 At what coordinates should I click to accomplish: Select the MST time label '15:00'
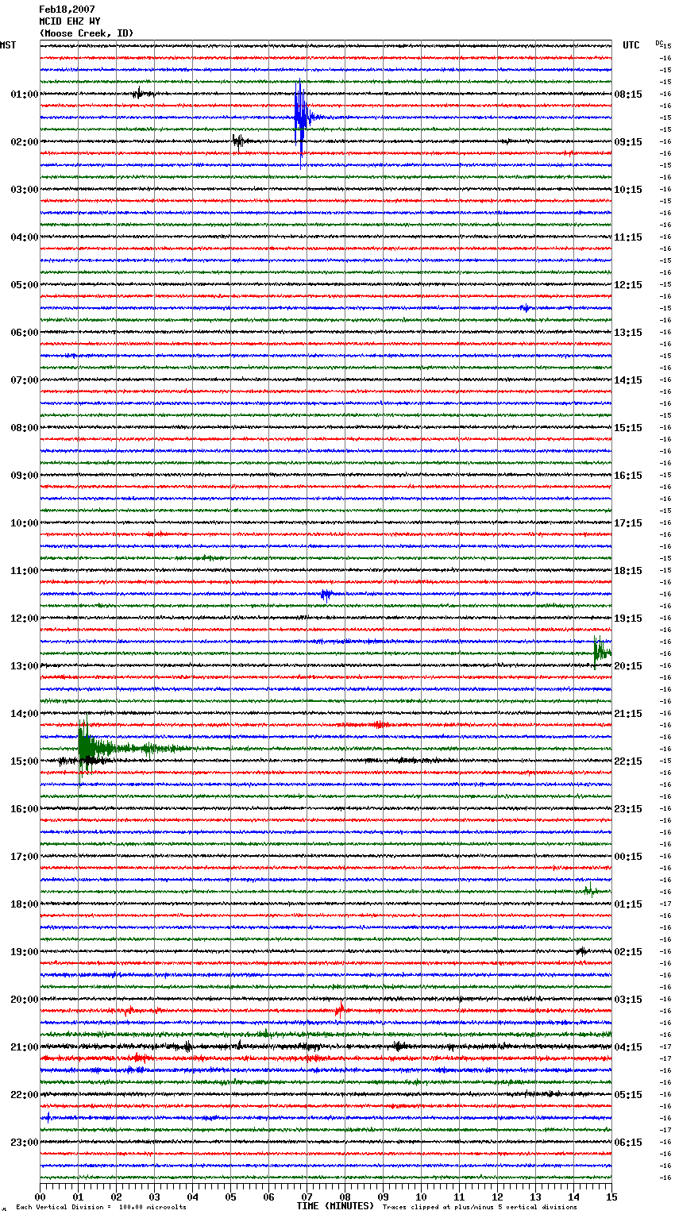pos(25,761)
